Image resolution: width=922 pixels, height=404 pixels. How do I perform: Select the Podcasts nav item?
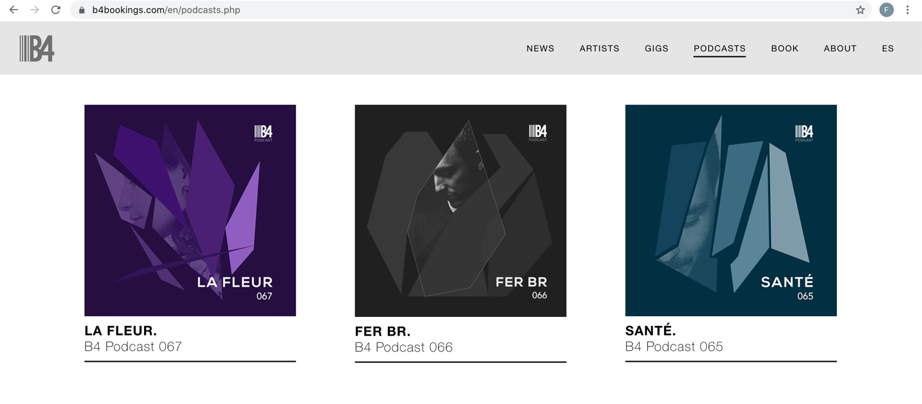(720, 49)
